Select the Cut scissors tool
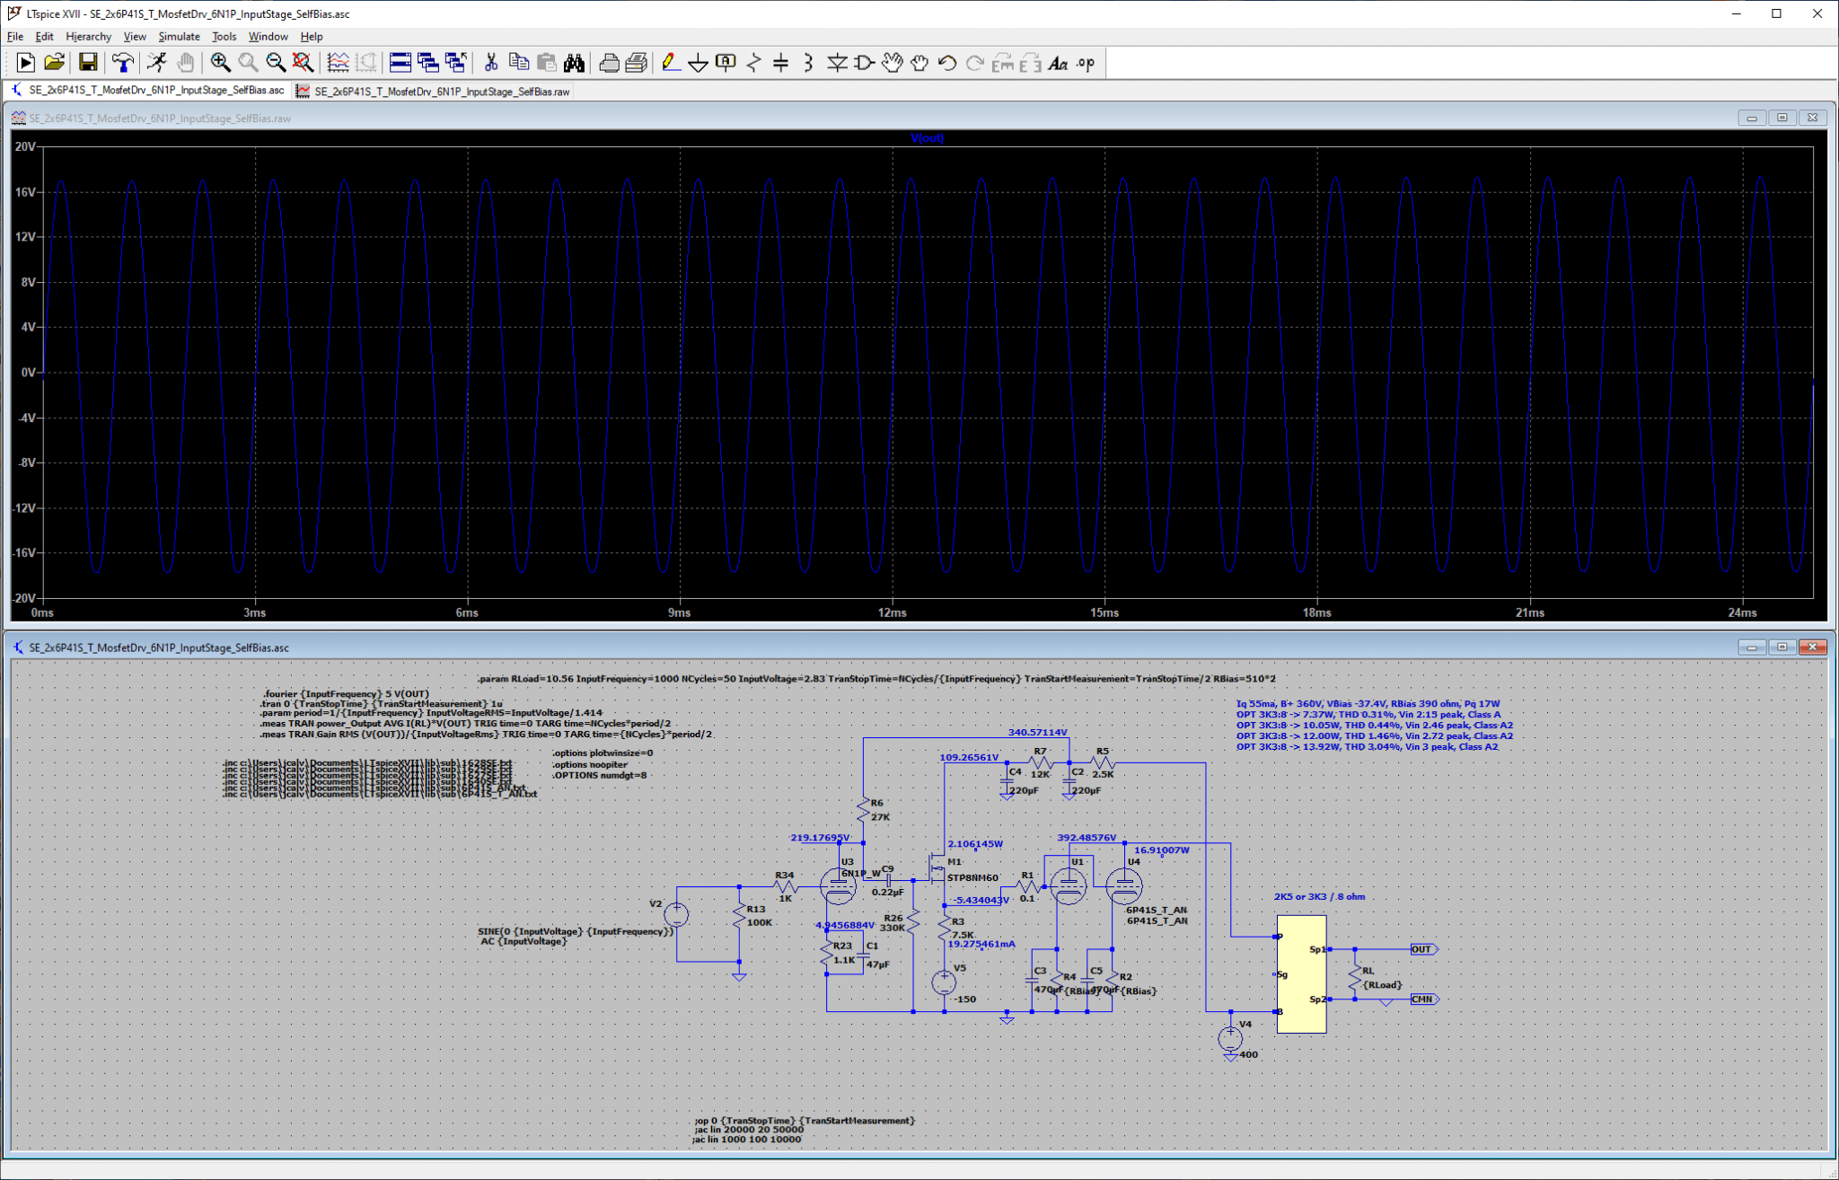The image size is (1839, 1180). coord(490,62)
